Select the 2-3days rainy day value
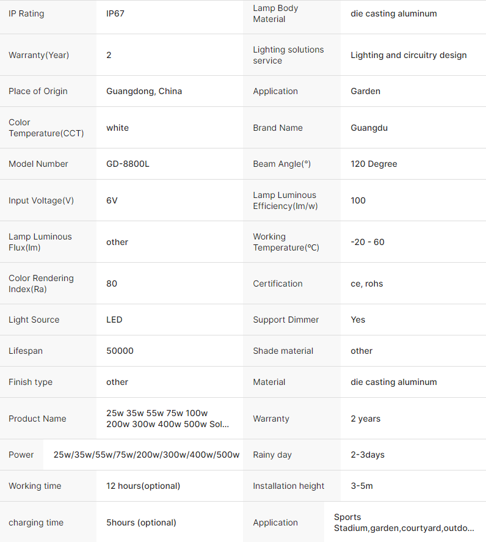 [368, 455]
